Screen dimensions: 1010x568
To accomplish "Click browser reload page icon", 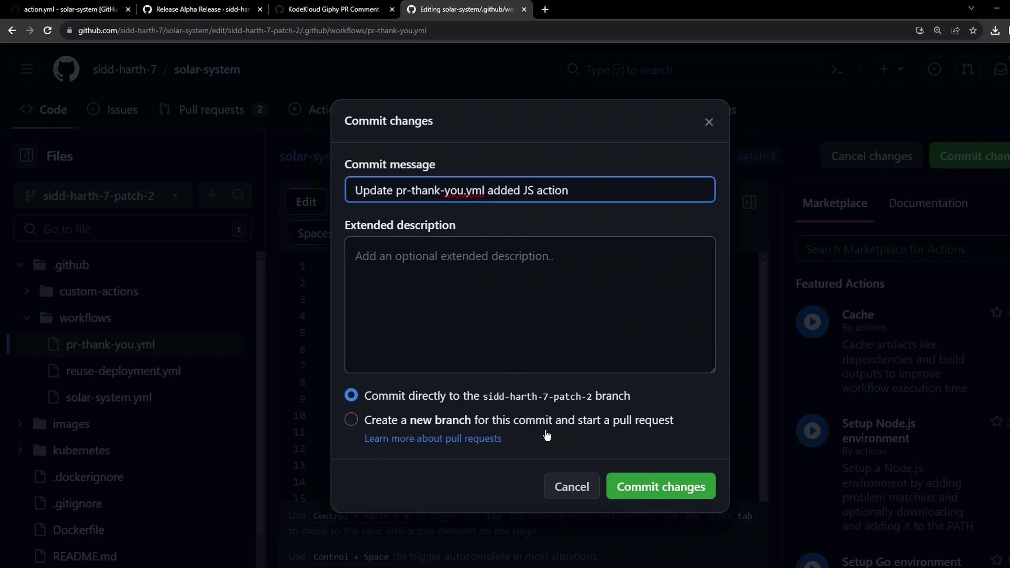I will pyautogui.click(x=47, y=31).
